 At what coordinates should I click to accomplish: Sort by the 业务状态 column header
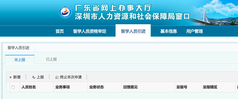point(96,87)
